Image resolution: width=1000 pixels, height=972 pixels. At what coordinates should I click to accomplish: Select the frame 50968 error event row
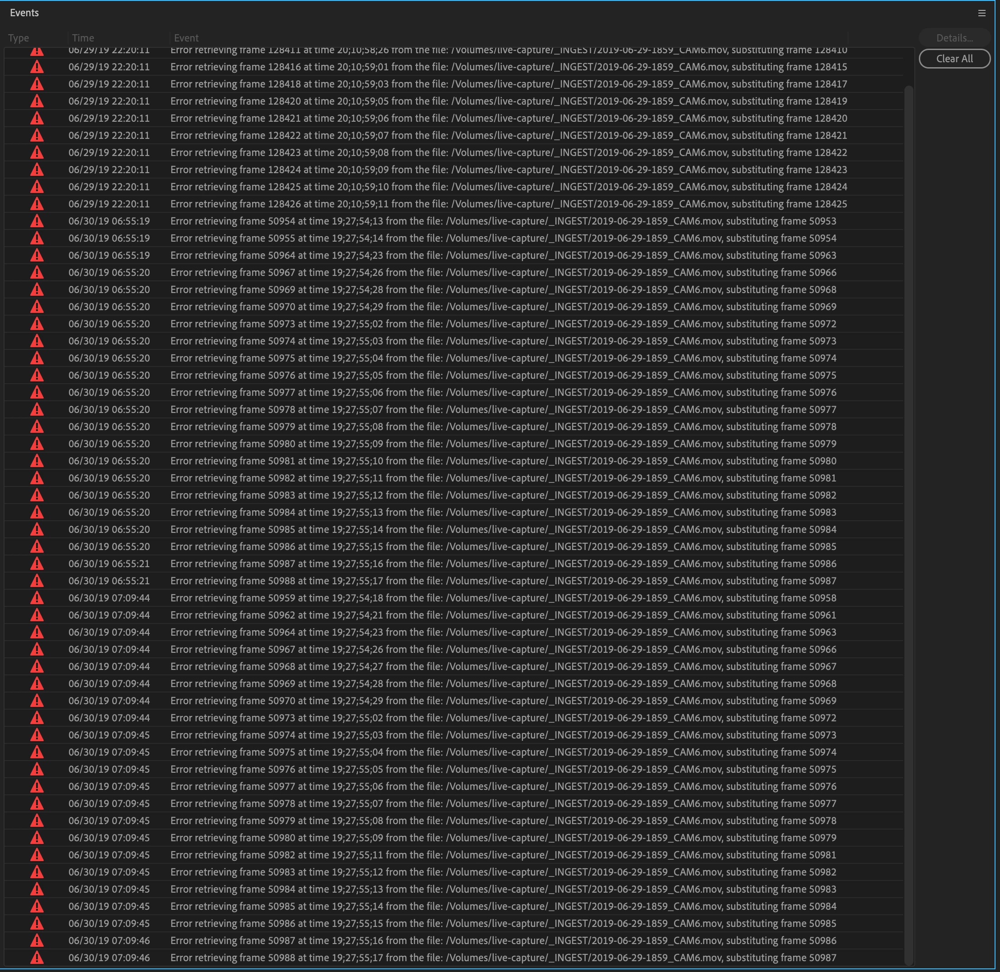(503, 666)
